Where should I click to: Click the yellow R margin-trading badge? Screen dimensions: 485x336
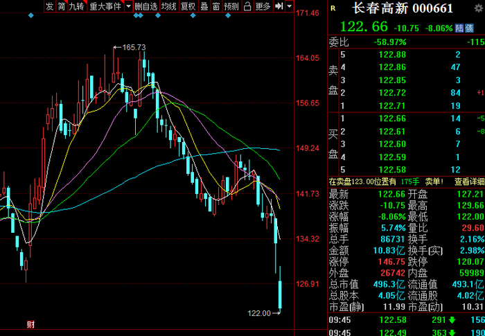(x=333, y=8)
